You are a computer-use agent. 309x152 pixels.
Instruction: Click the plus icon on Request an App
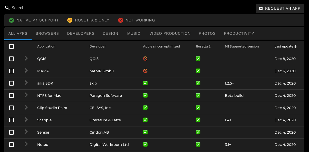coord(261,8)
